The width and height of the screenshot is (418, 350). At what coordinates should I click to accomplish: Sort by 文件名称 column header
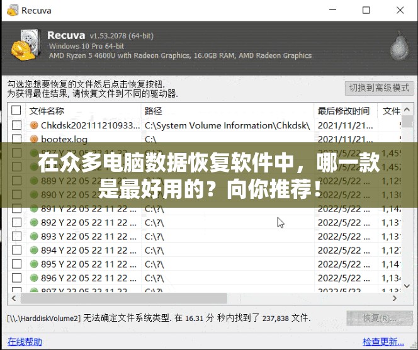coord(84,111)
